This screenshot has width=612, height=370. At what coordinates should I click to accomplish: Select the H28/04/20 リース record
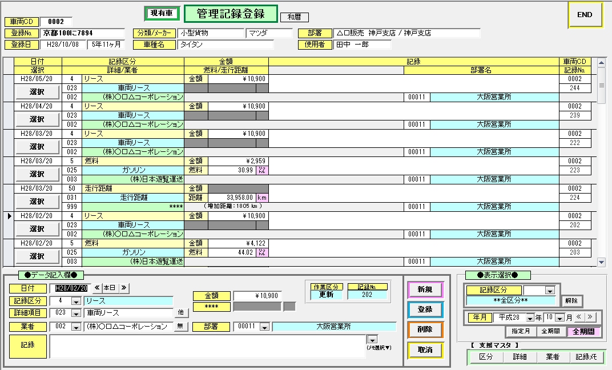[x=37, y=119]
